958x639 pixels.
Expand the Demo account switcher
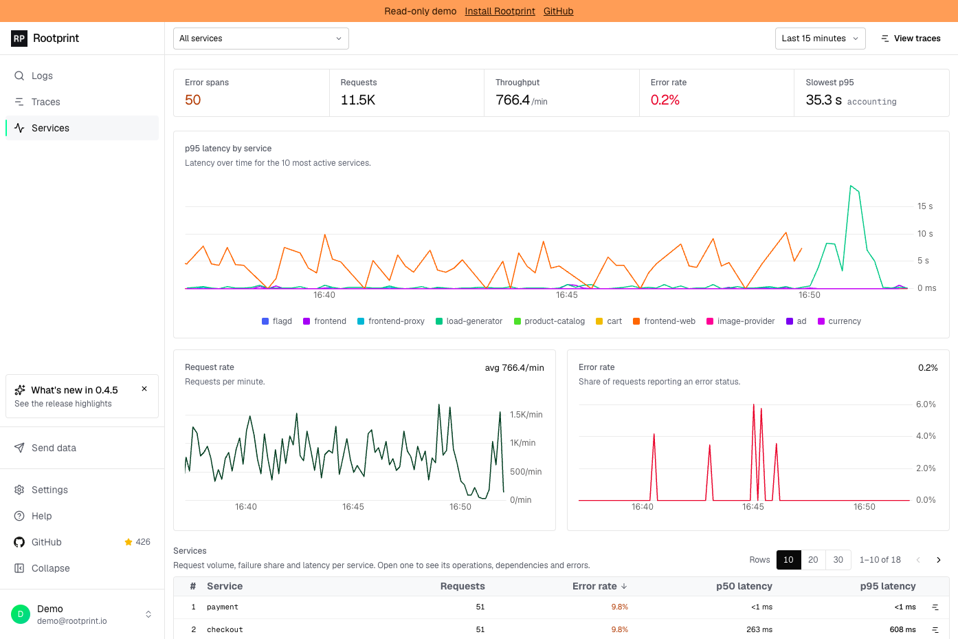coord(148,614)
